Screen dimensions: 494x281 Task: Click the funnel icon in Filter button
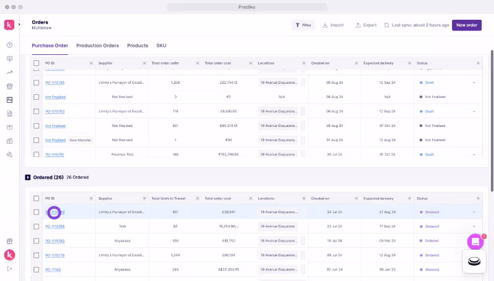[298, 25]
